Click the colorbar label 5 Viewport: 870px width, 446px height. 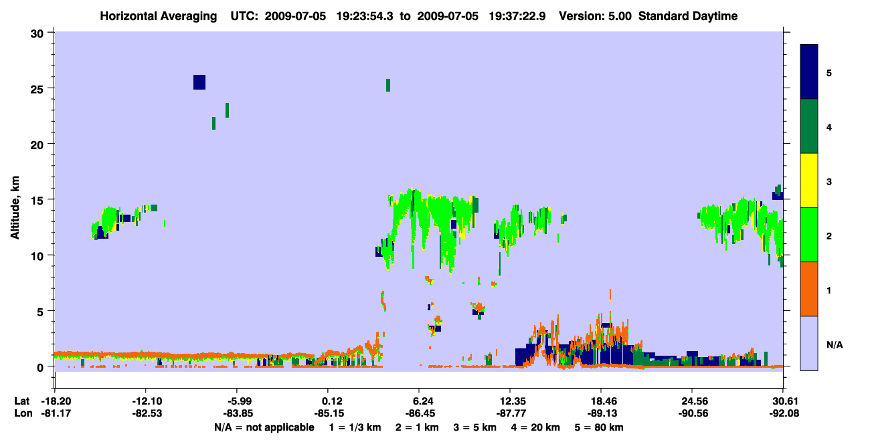pos(829,72)
